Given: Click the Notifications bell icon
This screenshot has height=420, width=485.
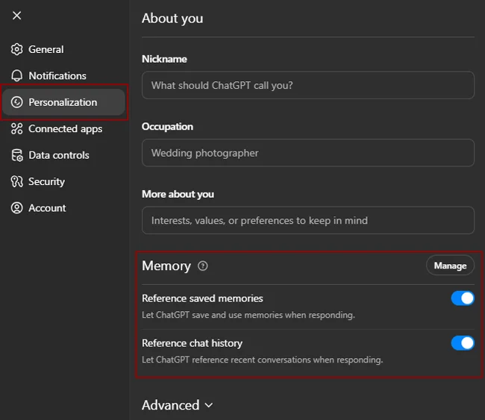Looking at the screenshot, I should click(16, 76).
